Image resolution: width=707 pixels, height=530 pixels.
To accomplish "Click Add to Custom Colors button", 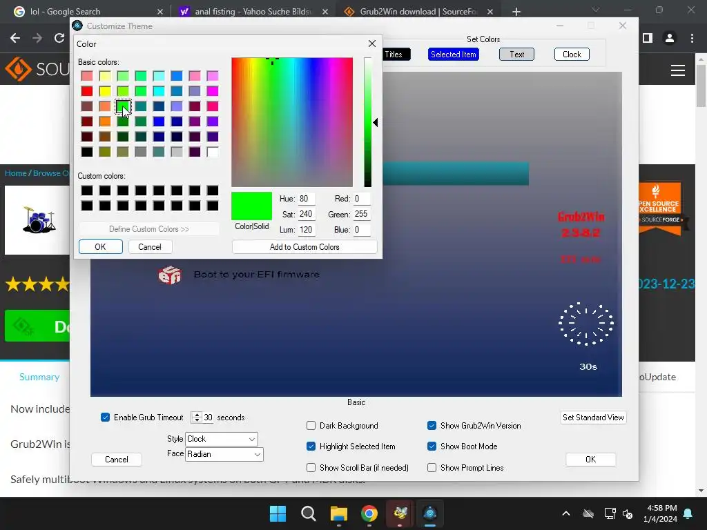I will click(x=304, y=247).
